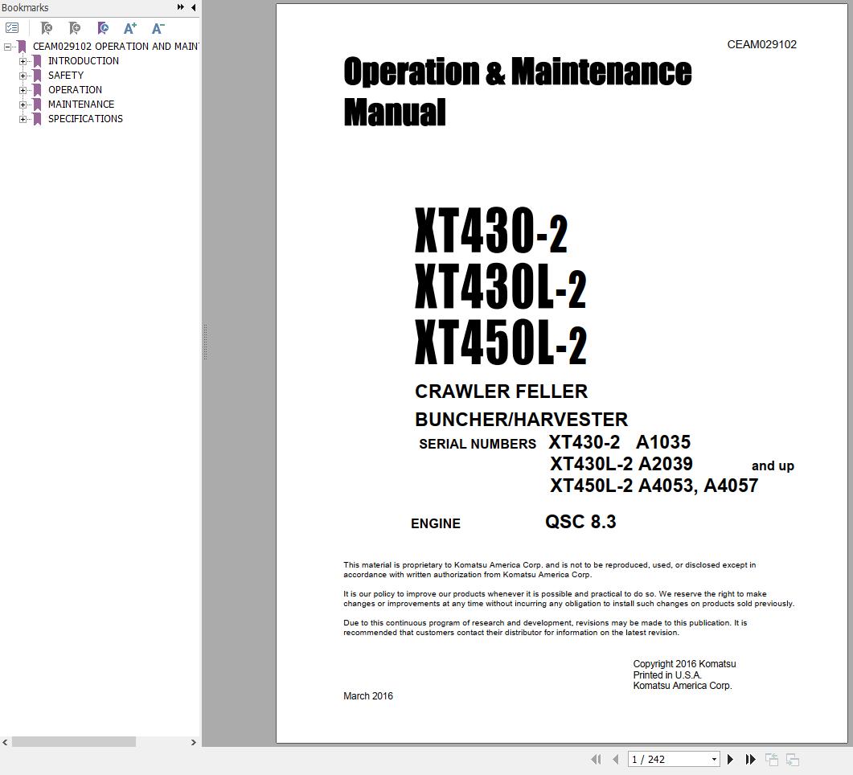Screen dimensions: 853x775
Task: Click the XT430-2 model title
Action: [491, 231]
